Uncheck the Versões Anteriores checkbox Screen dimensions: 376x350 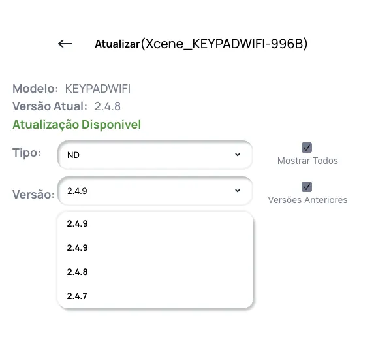(x=307, y=187)
